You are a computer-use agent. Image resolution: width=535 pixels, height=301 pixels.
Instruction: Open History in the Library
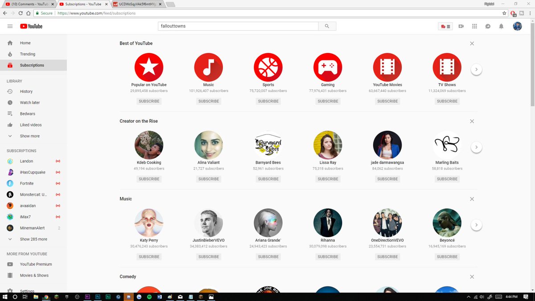pos(33,91)
